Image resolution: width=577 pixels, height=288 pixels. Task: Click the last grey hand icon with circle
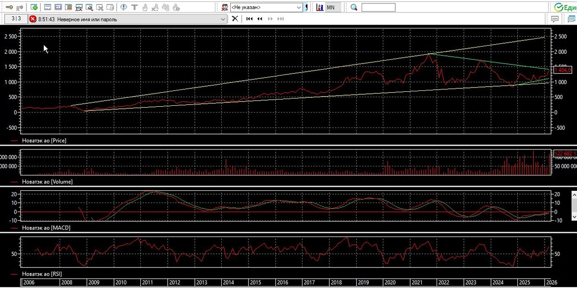(176, 7)
